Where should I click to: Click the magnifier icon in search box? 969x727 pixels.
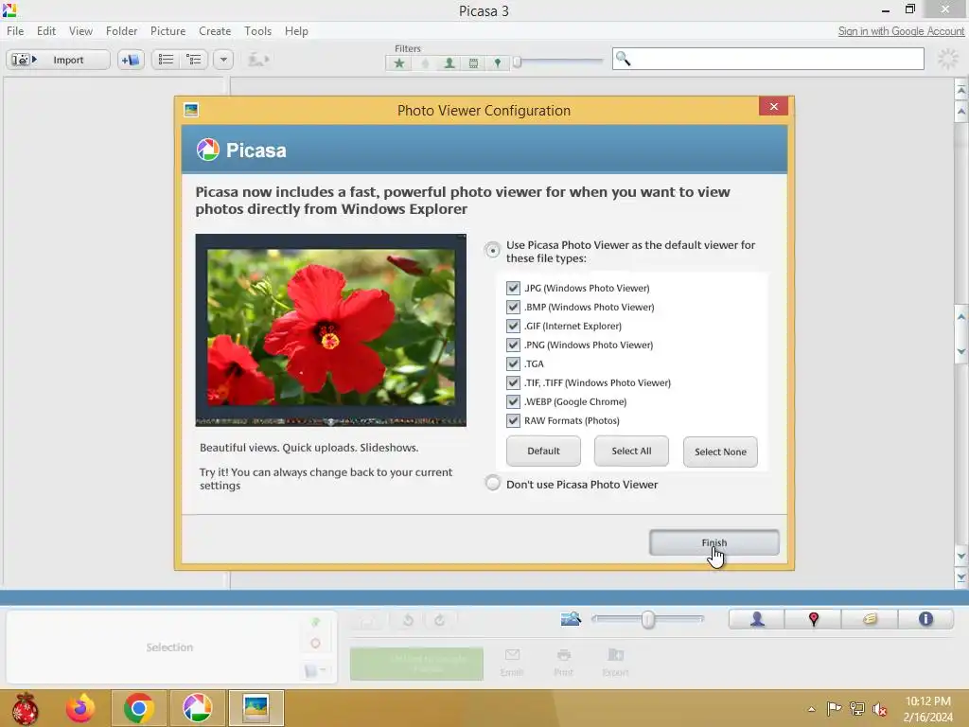pos(623,59)
